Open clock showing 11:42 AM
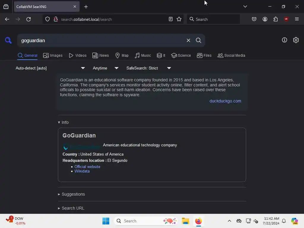The image size is (304, 228). (271, 221)
